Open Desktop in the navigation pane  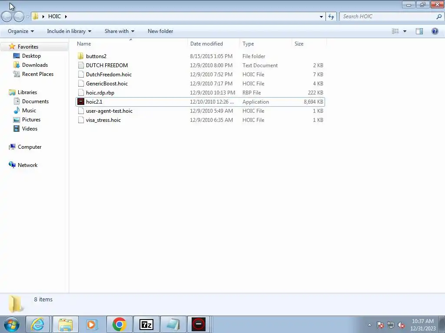[x=31, y=56]
